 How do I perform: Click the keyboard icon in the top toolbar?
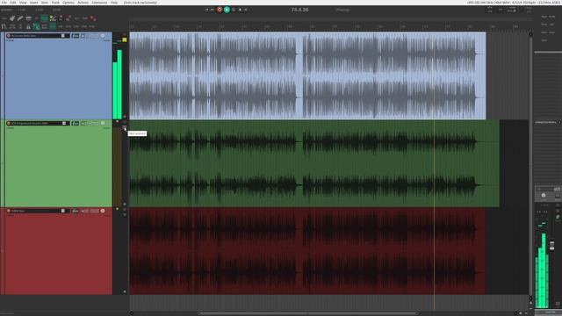(28, 18)
